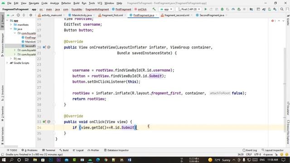Run the app with the green play button

coord(205,9)
